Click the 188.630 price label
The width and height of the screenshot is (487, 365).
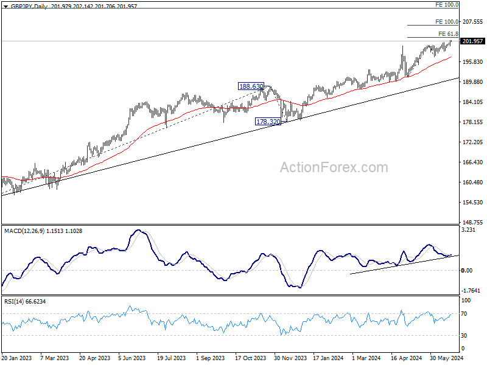[x=251, y=86]
